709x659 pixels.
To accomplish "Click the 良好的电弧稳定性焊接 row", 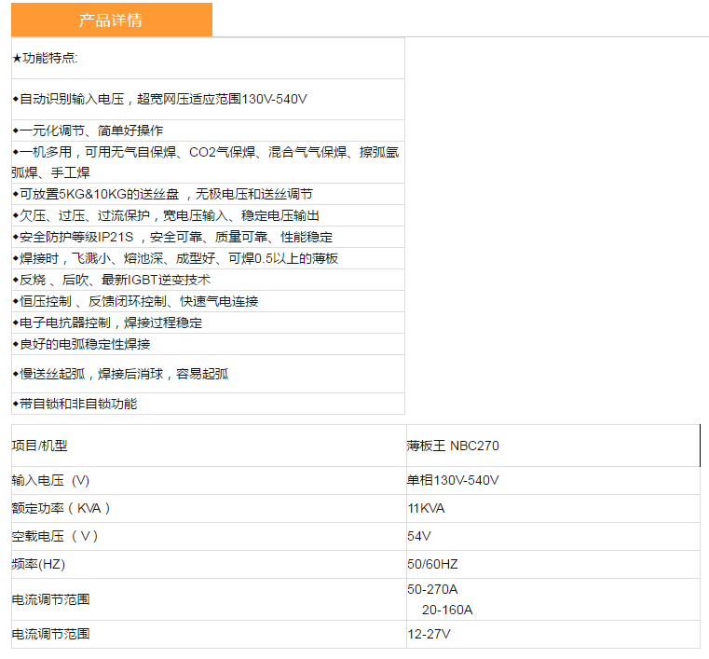I will coord(208,344).
